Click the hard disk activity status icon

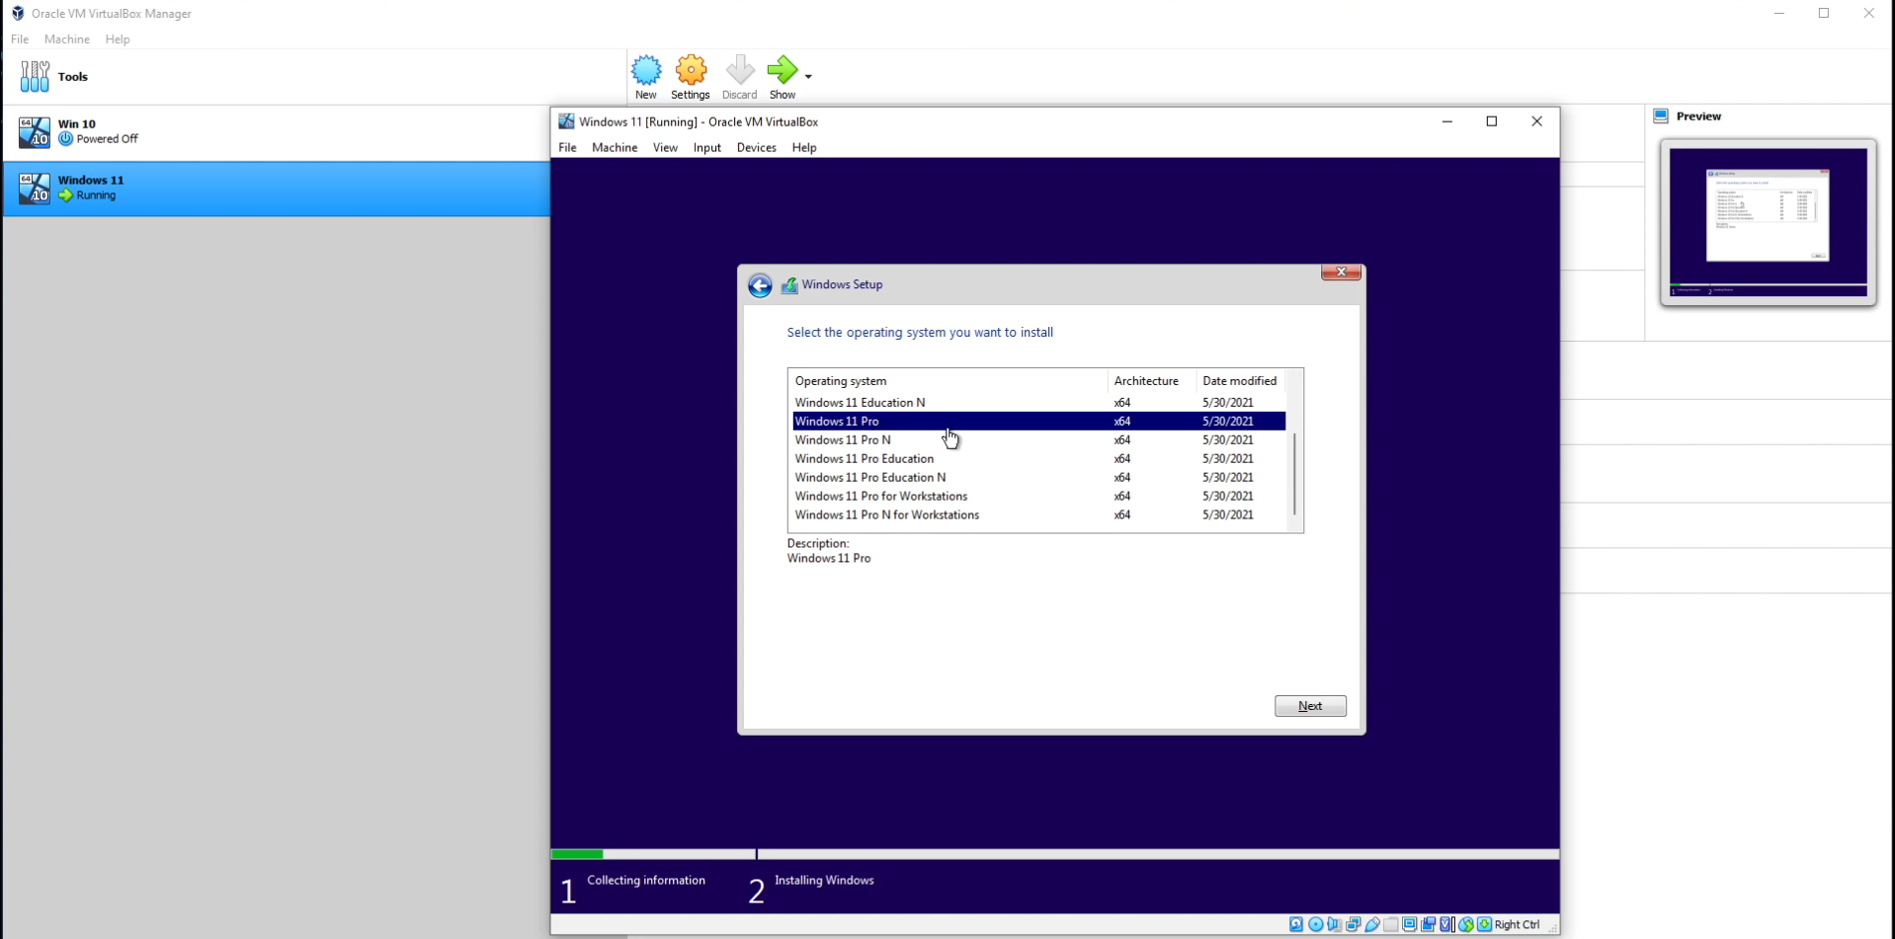[x=1296, y=924]
